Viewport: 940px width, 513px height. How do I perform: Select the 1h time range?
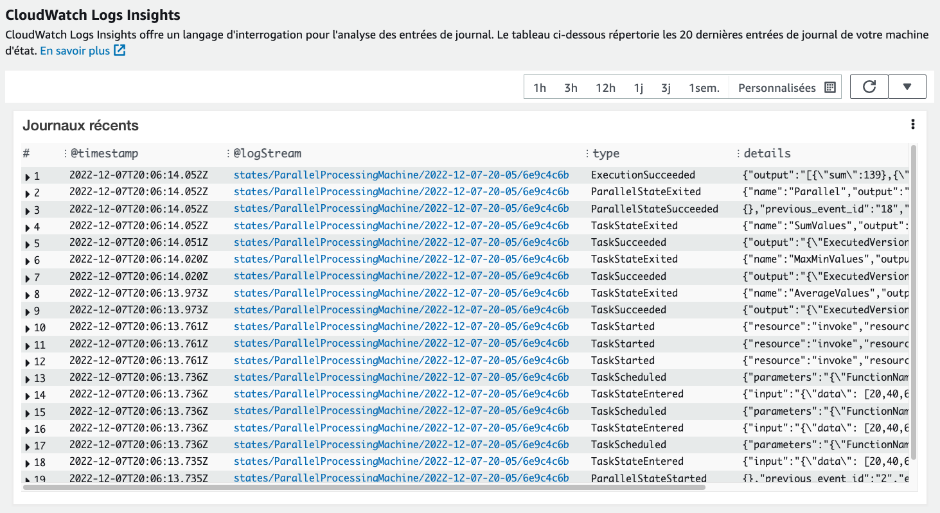tap(540, 88)
